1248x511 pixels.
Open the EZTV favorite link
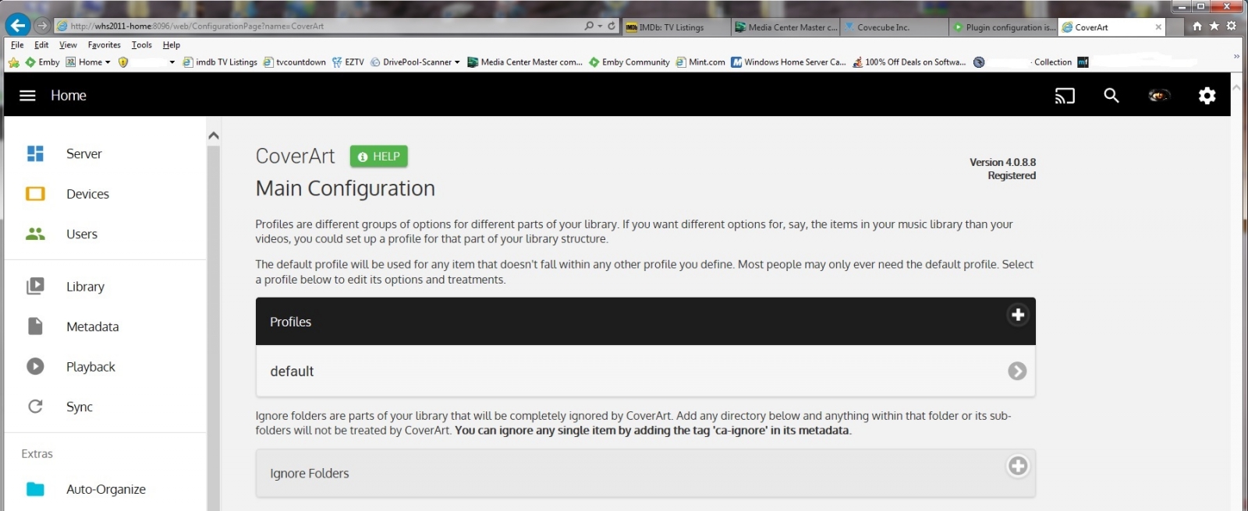[348, 62]
